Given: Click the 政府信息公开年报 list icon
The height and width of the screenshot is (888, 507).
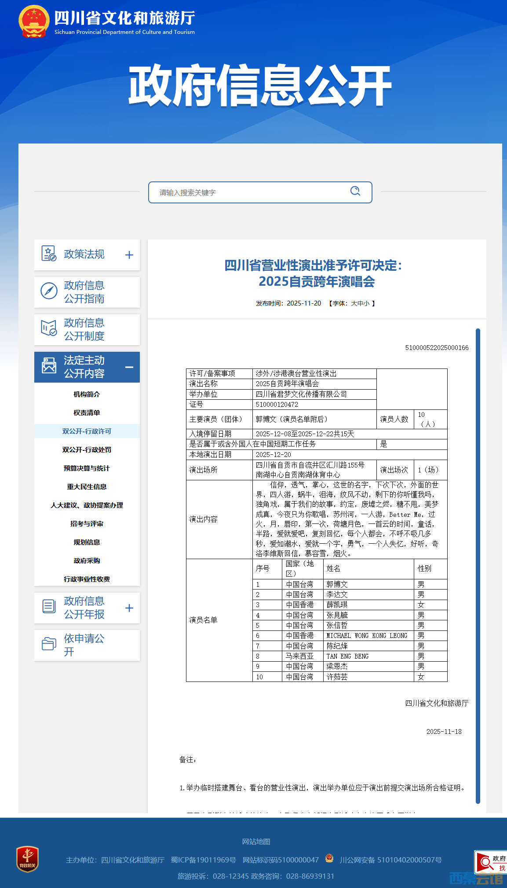Looking at the screenshot, I should coord(49,607).
